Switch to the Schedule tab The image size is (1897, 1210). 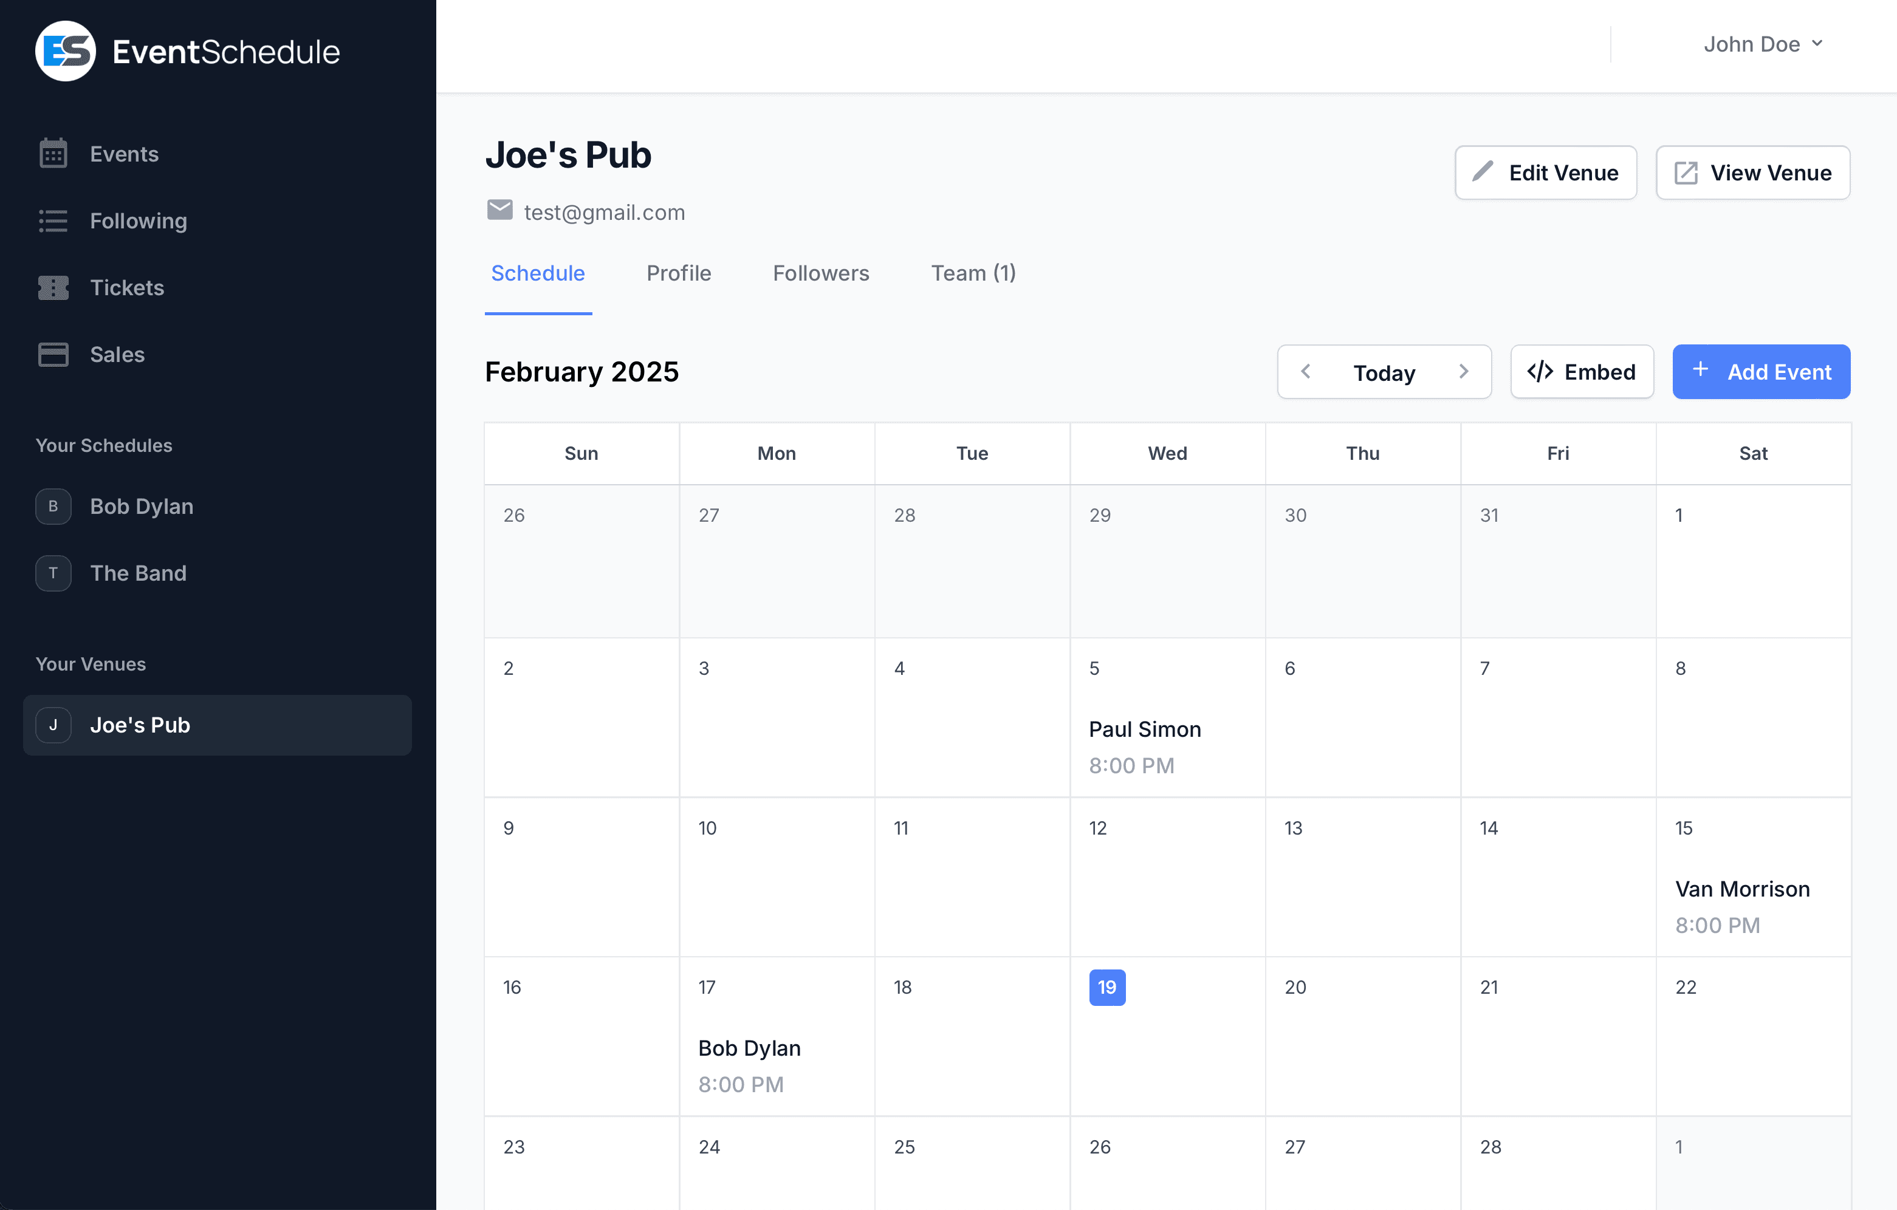click(x=538, y=273)
